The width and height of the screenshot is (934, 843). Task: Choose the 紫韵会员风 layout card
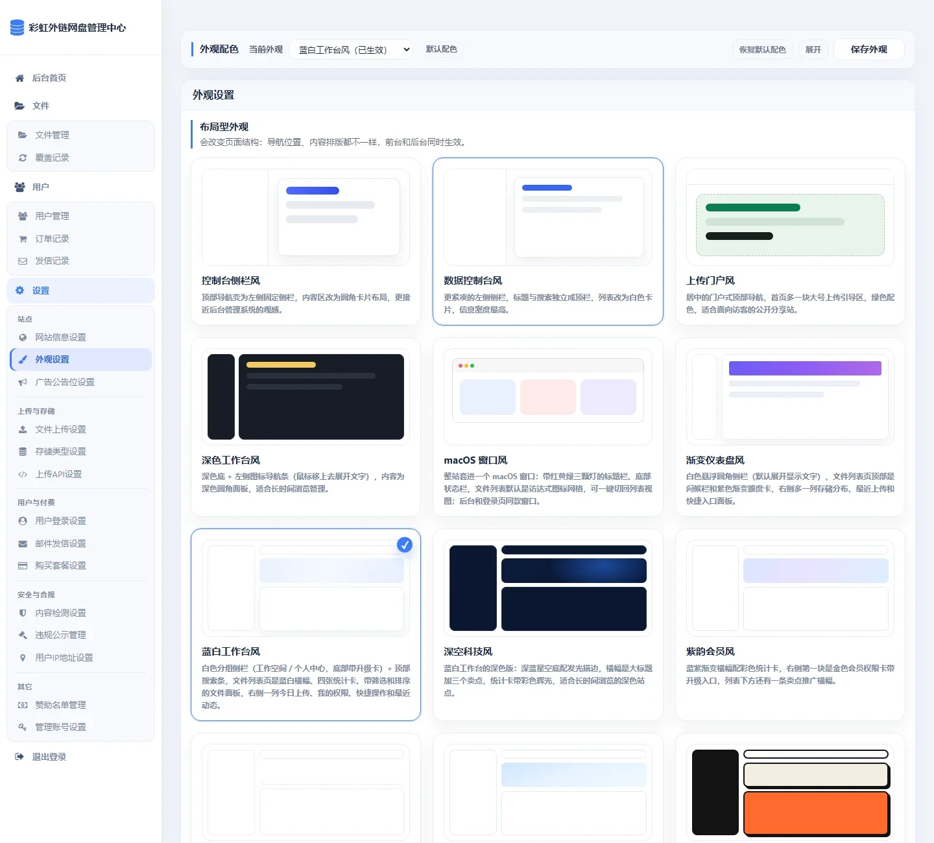point(790,624)
